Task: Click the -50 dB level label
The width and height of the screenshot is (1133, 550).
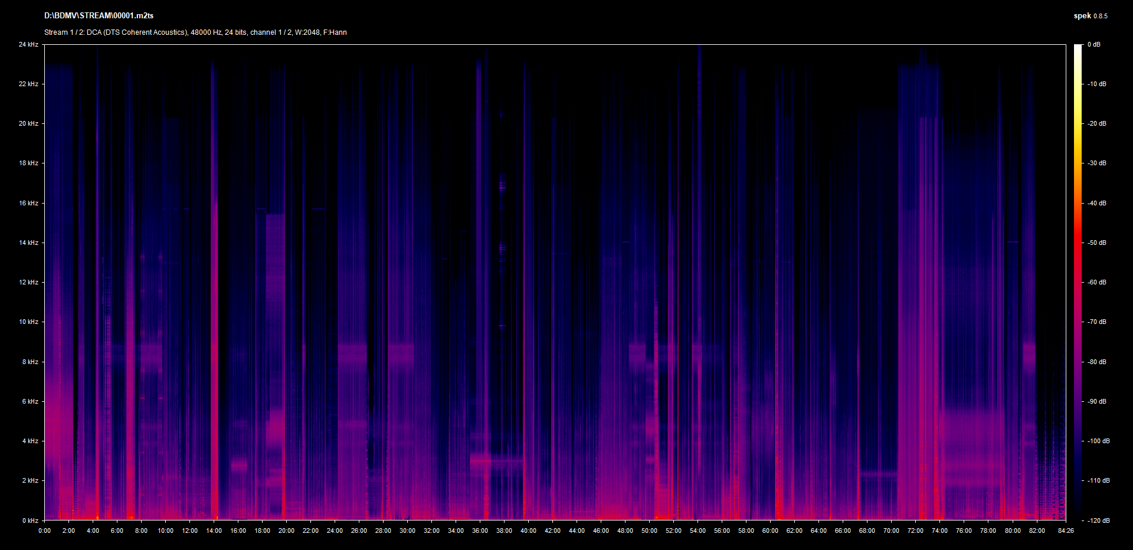Action: pyautogui.click(x=1096, y=243)
